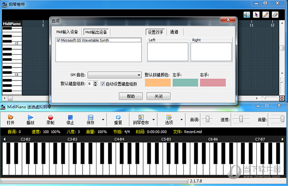Maximize the 钢琴卷帘 window
This screenshot has height=186, width=288.
pyautogui.click(x=265, y=3)
